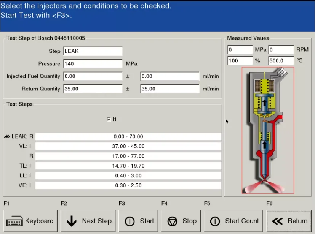Image resolution: width=315 pixels, height=234 pixels.
Task: Start the injector test
Action: click(x=140, y=221)
